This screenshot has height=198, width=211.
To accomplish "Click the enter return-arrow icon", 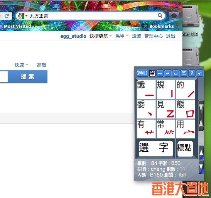I will click(168, 73).
